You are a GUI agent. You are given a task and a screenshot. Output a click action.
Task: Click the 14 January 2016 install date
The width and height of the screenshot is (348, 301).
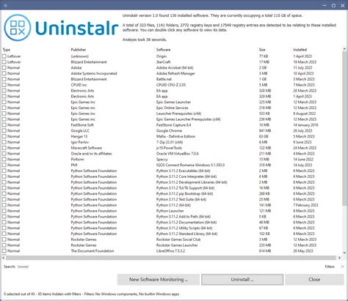305,125
